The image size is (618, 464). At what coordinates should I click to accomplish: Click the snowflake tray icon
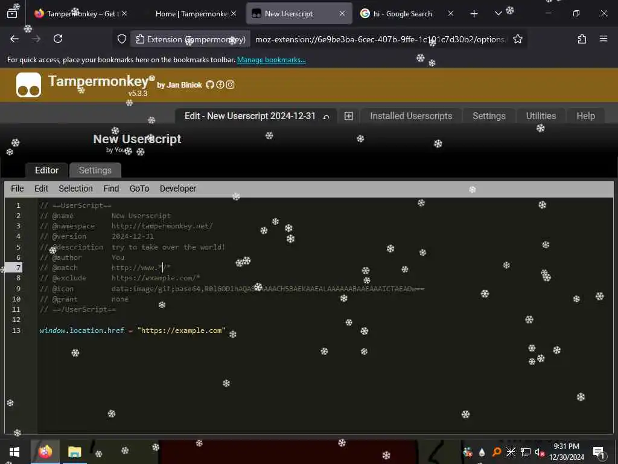(x=511, y=452)
